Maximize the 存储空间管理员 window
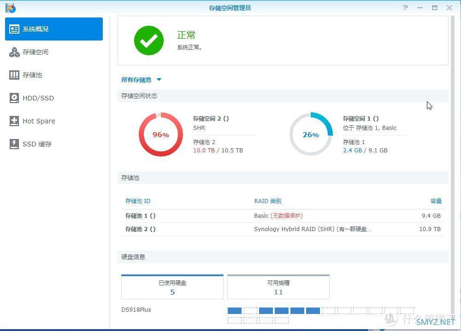Viewport: 461px width, 331px height. click(x=435, y=8)
